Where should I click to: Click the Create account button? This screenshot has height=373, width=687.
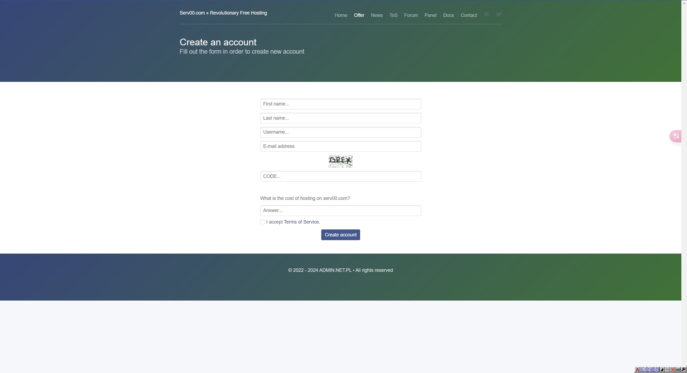click(341, 235)
